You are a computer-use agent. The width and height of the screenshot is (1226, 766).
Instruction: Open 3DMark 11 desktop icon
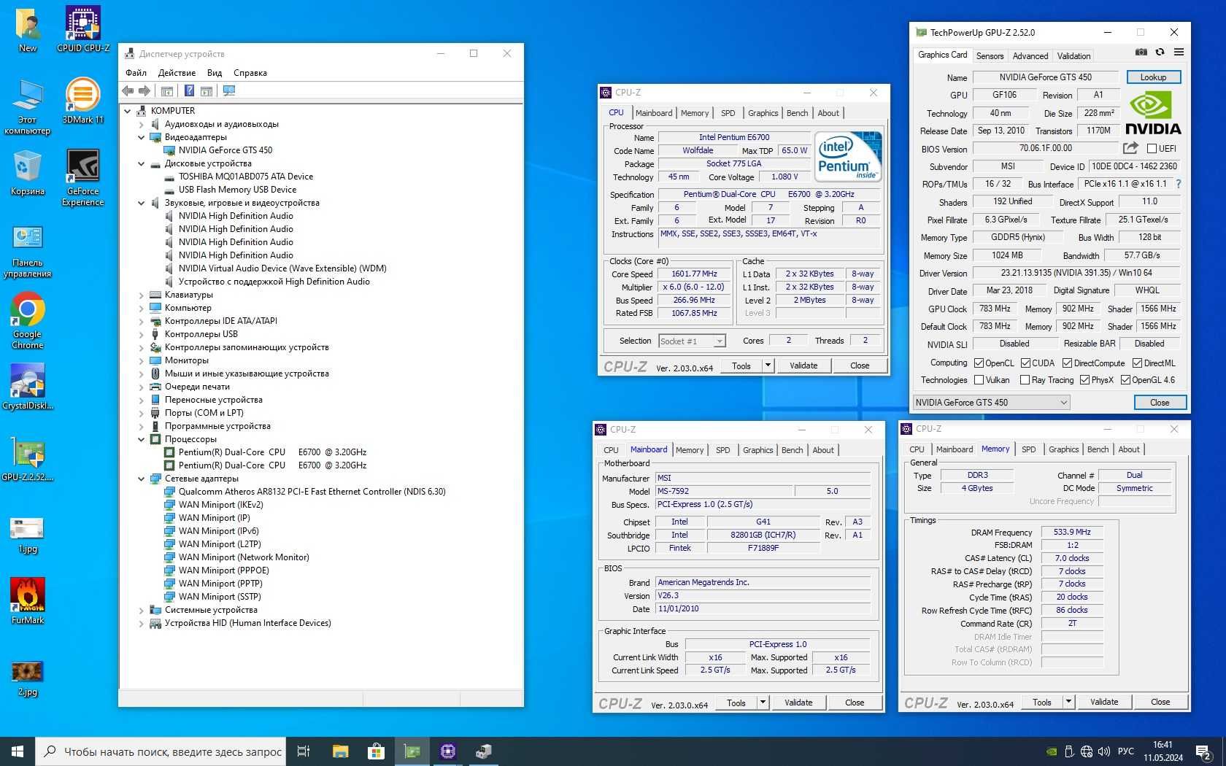(83, 101)
